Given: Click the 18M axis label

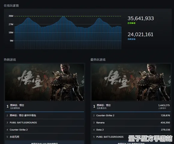Looking at the screenshot, I should [11, 32].
